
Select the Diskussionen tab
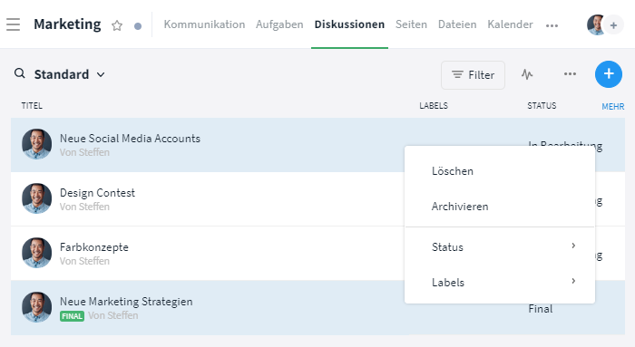pyautogui.click(x=349, y=24)
